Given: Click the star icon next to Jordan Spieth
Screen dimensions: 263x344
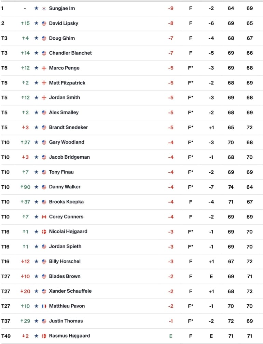Looking at the screenshot, I should (x=36, y=247).
